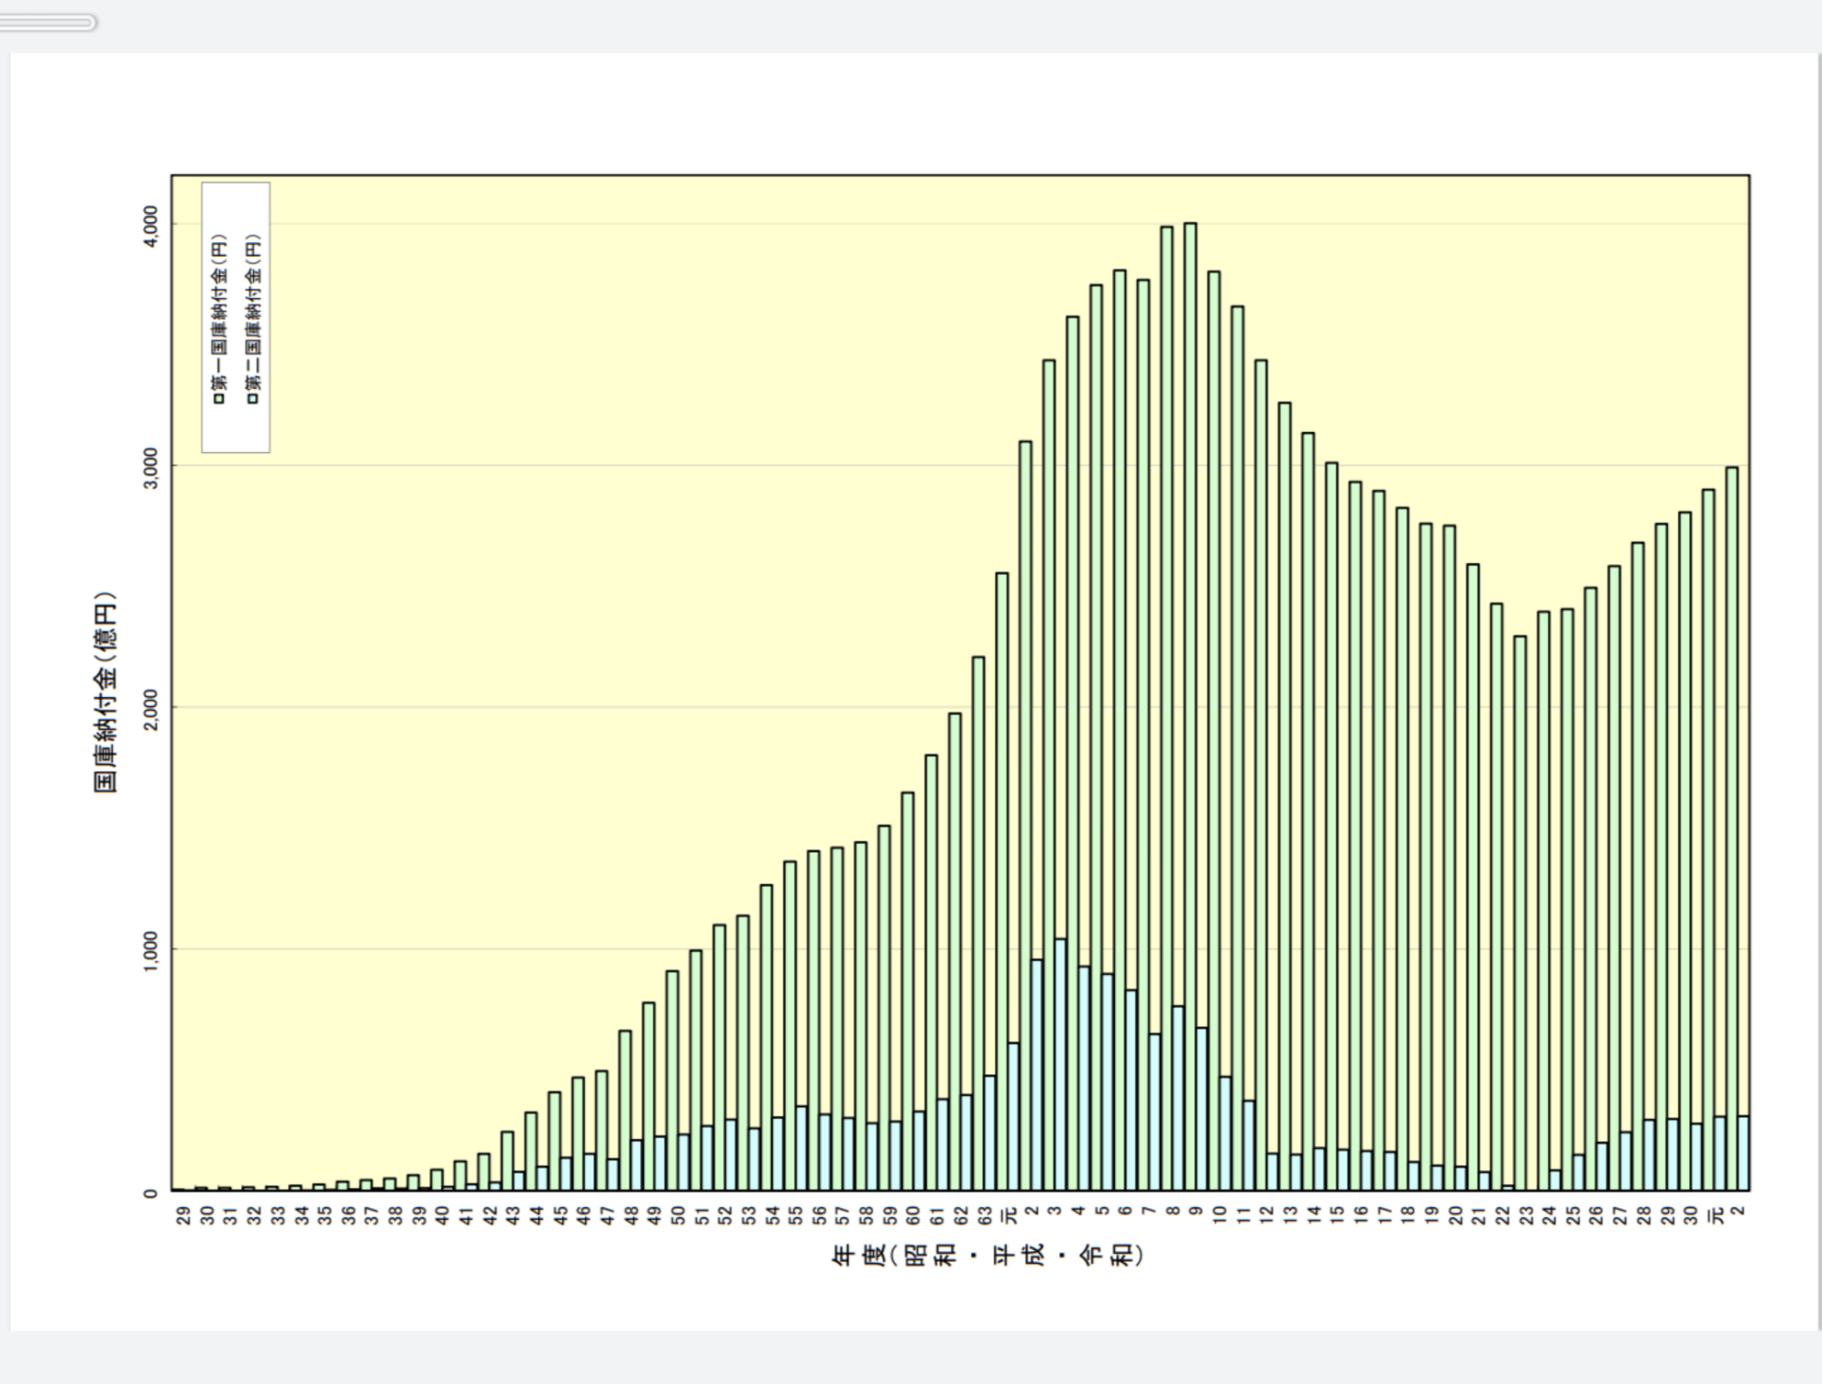Image resolution: width=1822 pixels, height=1384 pixels.
Task: Click the 年度(昭和・平成・令和) axis title
Action: 987,1255
